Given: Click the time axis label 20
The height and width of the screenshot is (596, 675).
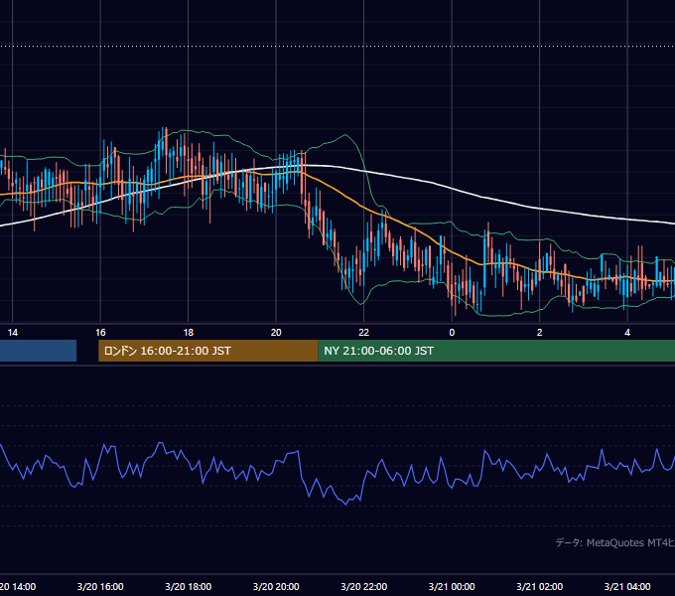Looking at the screenshot, I should tap(276, 333).
